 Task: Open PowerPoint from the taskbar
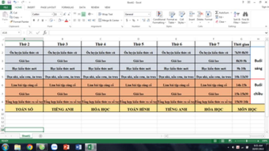coord(66,147)
